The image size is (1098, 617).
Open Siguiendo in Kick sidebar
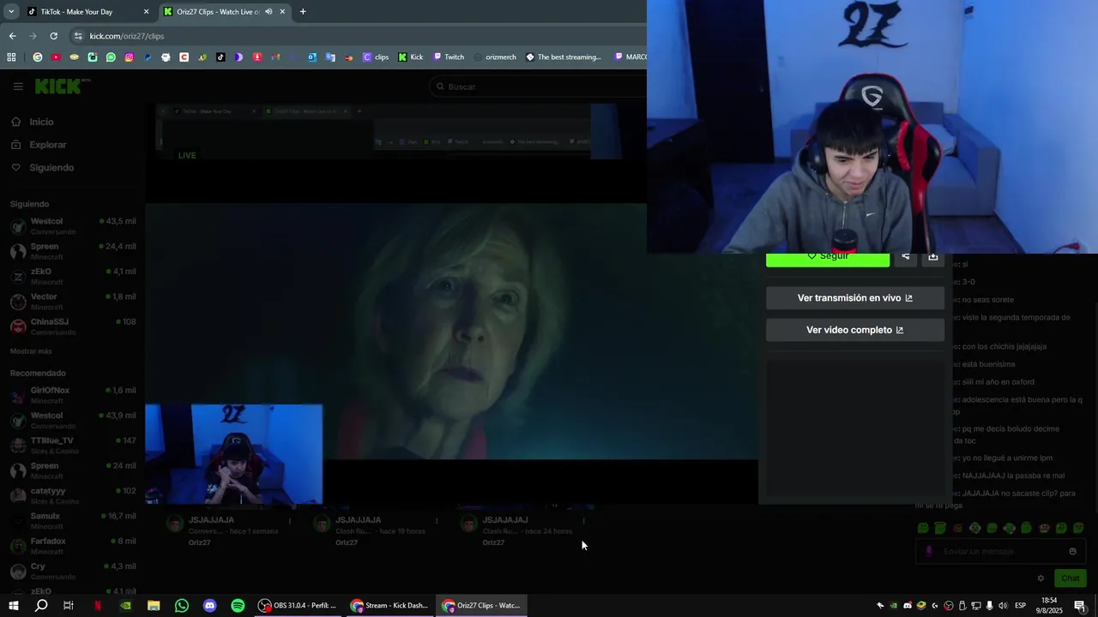pyautogui.click(x=43, y=167)
